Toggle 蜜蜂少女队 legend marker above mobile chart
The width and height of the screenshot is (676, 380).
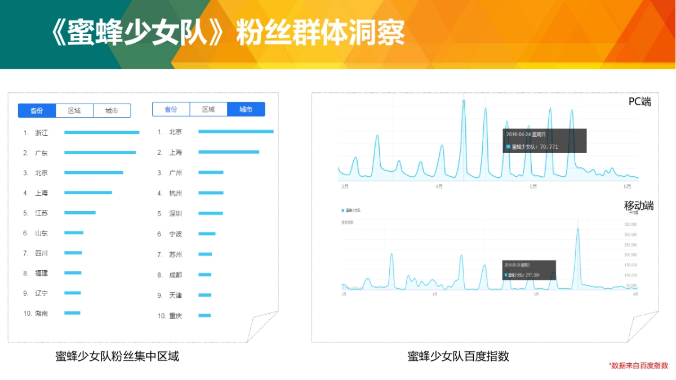[x=343, y=210]
